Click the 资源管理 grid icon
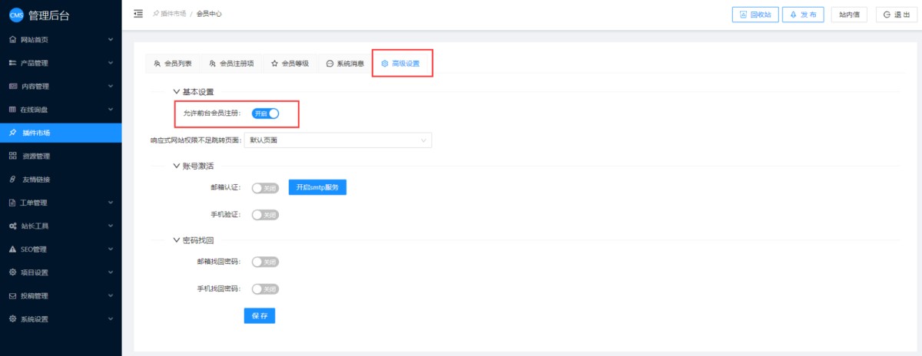Image resolution: width=922 pixels, height=356 pixels. coord(12,157)
